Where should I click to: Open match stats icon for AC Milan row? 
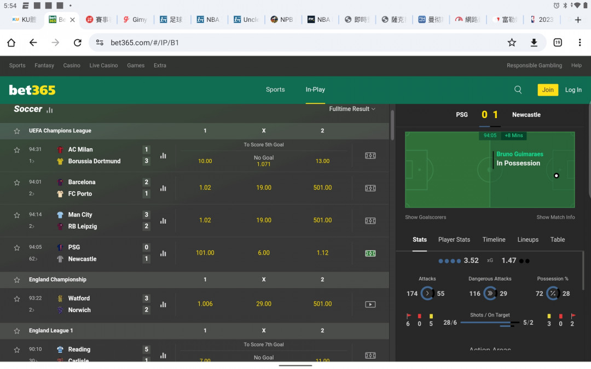[x=163, y=155]
